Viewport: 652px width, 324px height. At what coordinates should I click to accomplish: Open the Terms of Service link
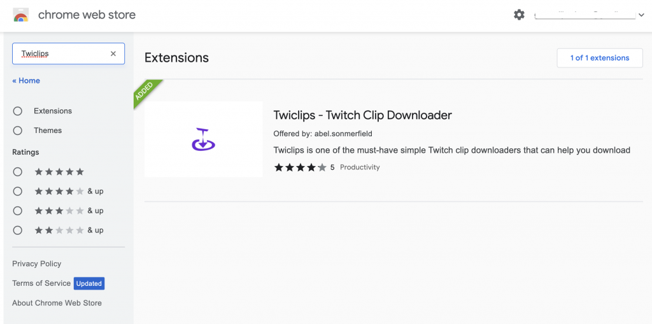[41, 283]
